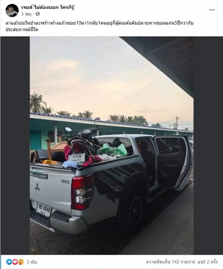Open the three-dot post options menu

pyautogui.click(x=212, y=10)
